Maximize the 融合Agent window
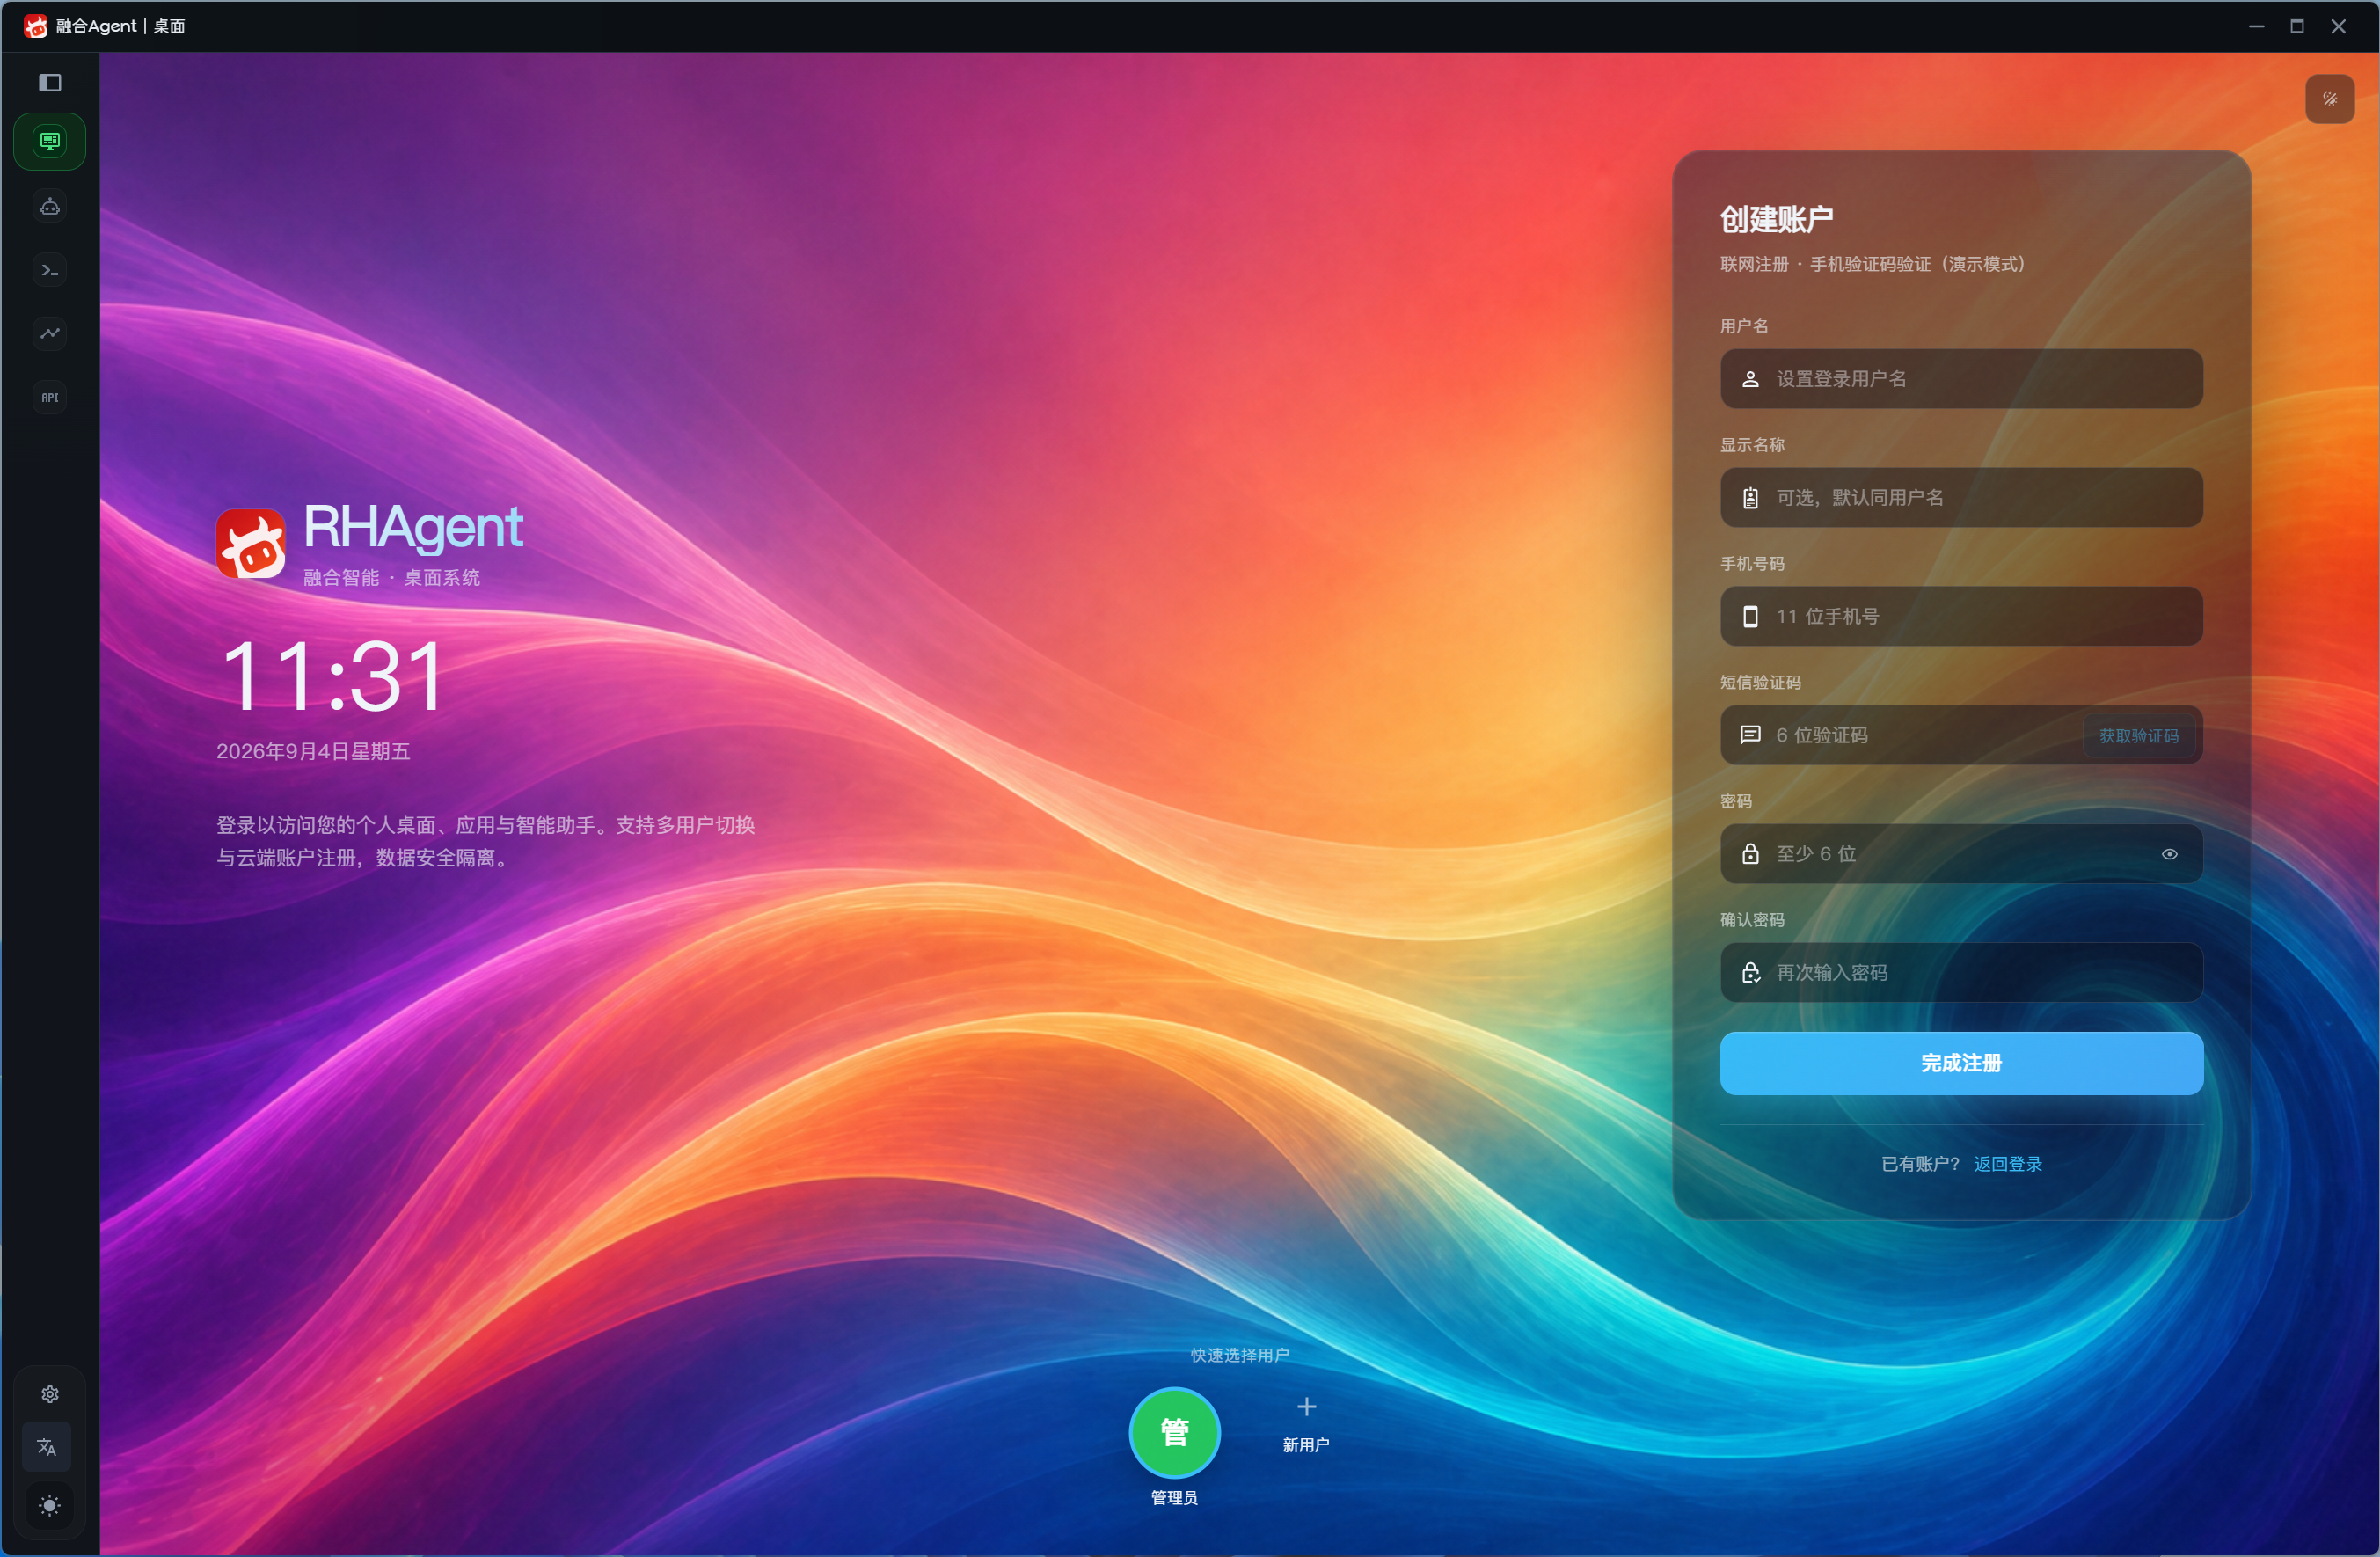The height and width of the screenshot is (1557, 2380). (x=2297, y=26)
